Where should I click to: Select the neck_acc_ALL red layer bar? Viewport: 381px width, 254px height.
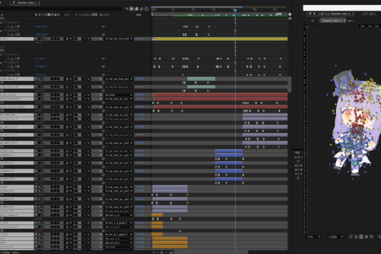(220, 95)
